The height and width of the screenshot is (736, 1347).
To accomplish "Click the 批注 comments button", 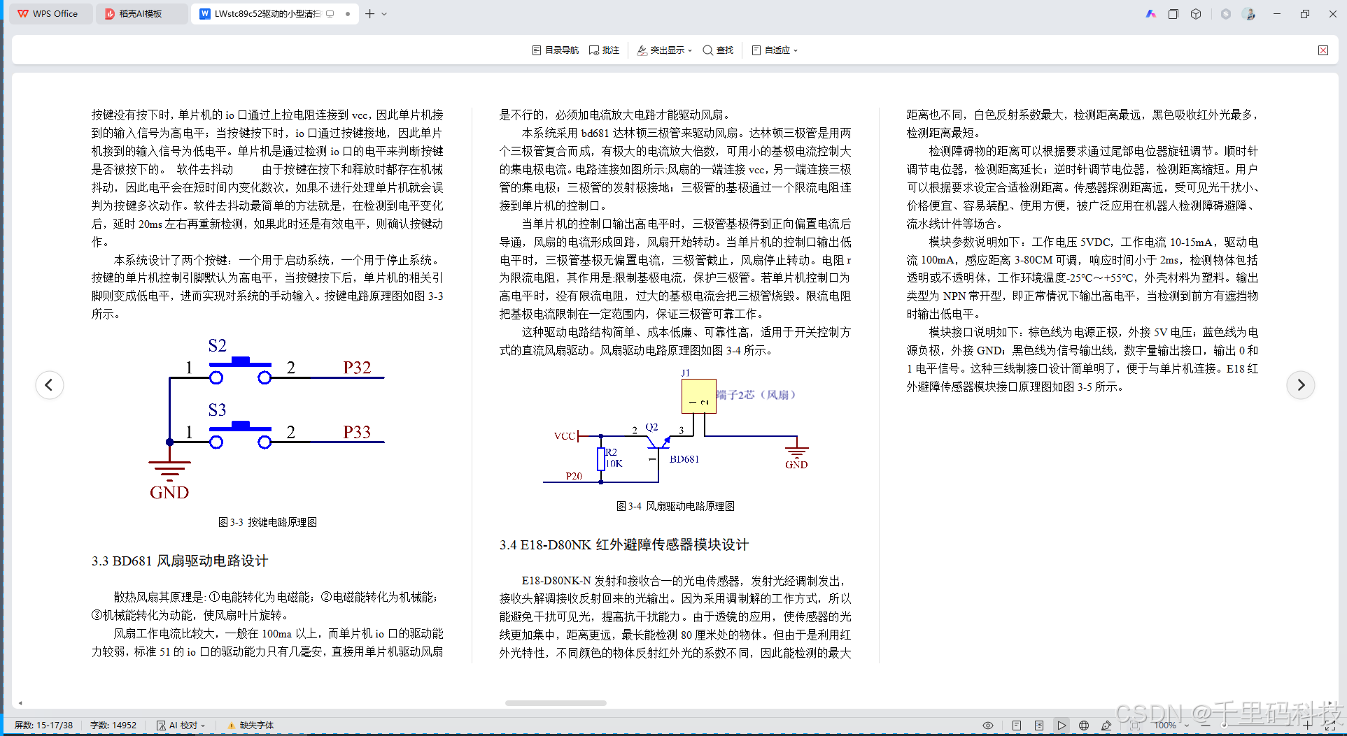I will coord(604,50).
